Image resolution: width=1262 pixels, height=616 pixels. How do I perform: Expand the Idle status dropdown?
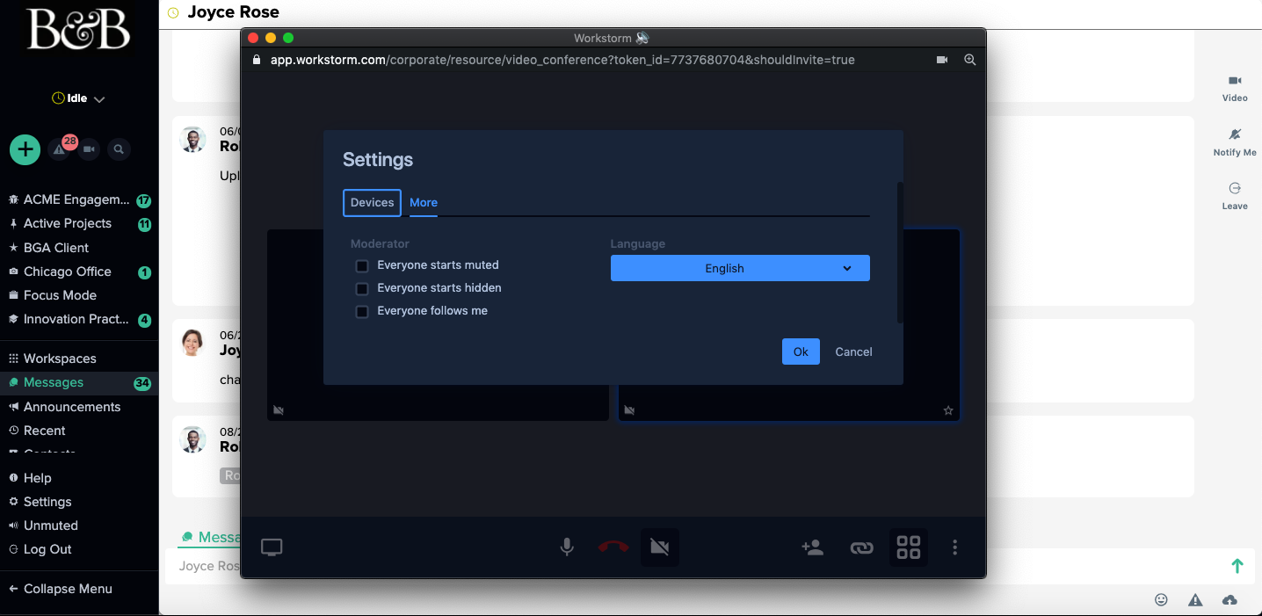tap(78, 98)
